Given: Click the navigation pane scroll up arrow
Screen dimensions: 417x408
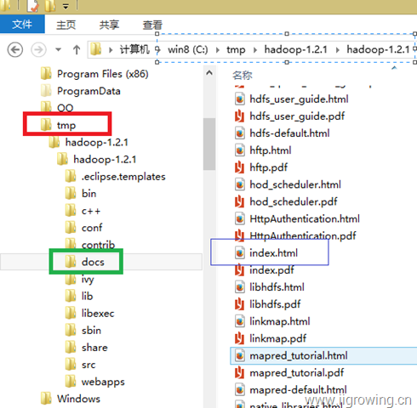Looking at the screenshot, I should pos(209,73).
